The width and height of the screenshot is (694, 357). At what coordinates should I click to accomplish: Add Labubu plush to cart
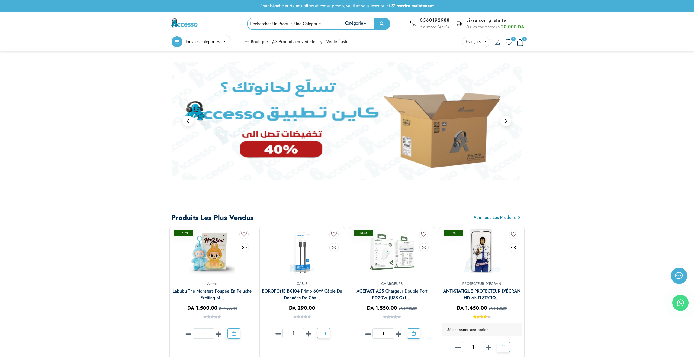[234, 333]
